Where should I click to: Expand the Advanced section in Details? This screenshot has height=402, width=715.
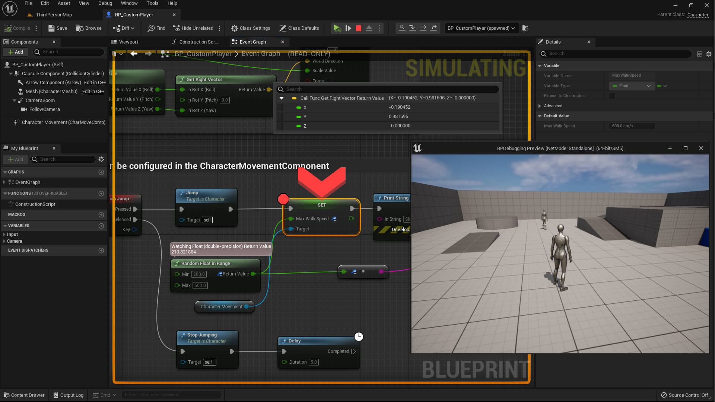540,106
